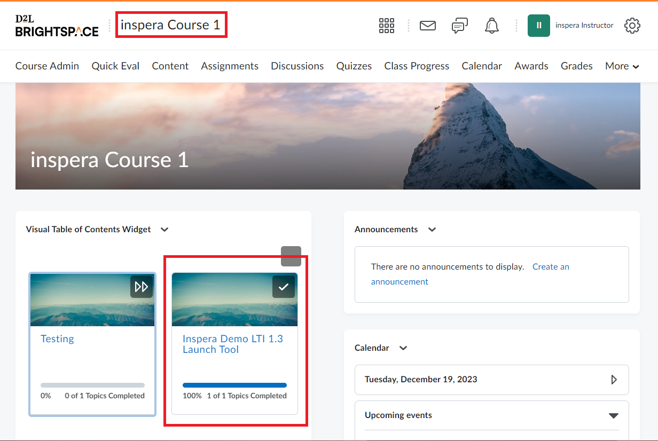Click the fast-forward icon on Testing card

click(142, 287)
